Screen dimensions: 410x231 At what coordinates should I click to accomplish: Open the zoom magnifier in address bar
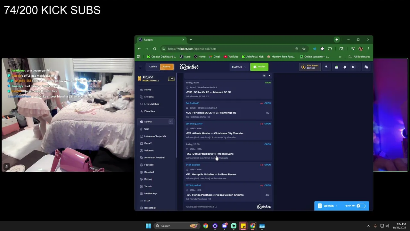pos(297,49)
